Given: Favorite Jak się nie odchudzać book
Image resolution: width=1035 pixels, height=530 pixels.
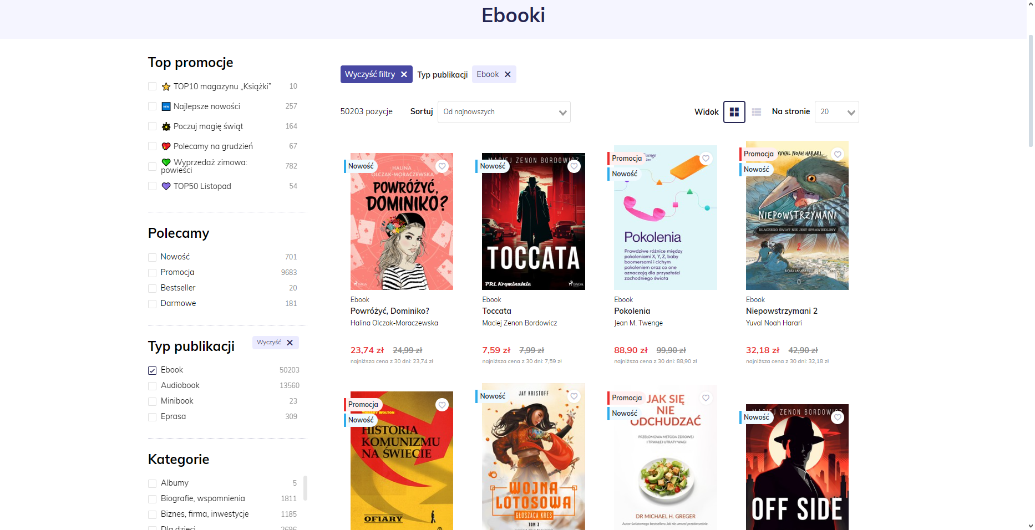Looking at the screenshot, I should [706, 397].
